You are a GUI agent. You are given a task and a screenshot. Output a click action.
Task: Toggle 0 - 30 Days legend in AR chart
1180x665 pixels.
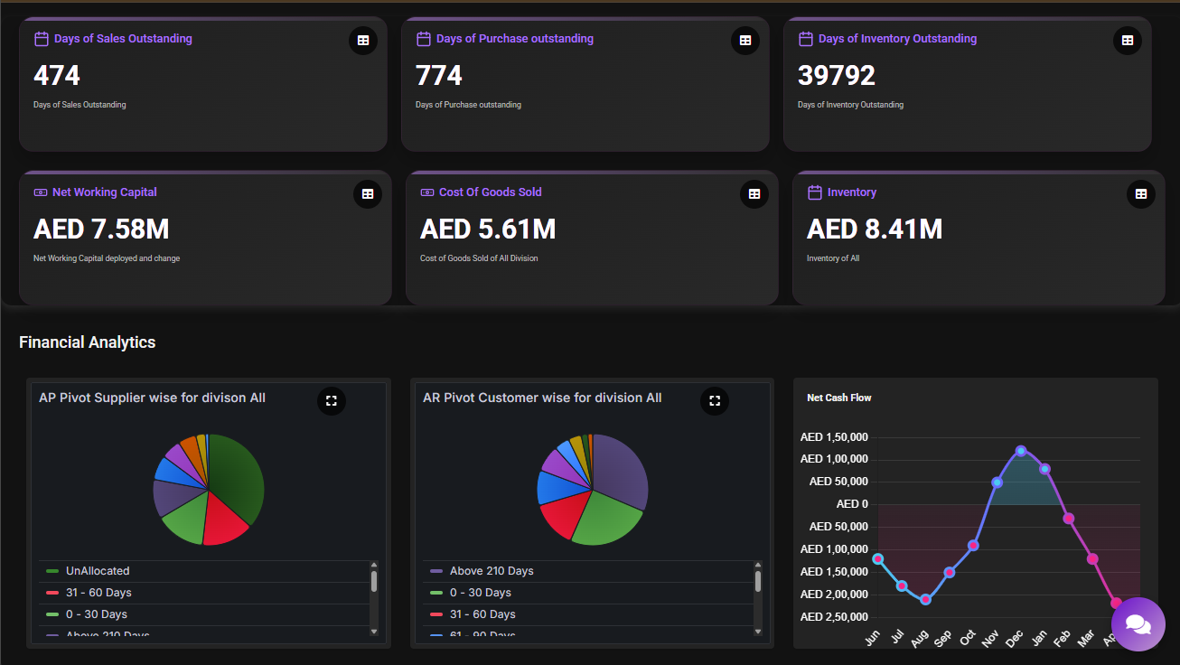(480, 593)
